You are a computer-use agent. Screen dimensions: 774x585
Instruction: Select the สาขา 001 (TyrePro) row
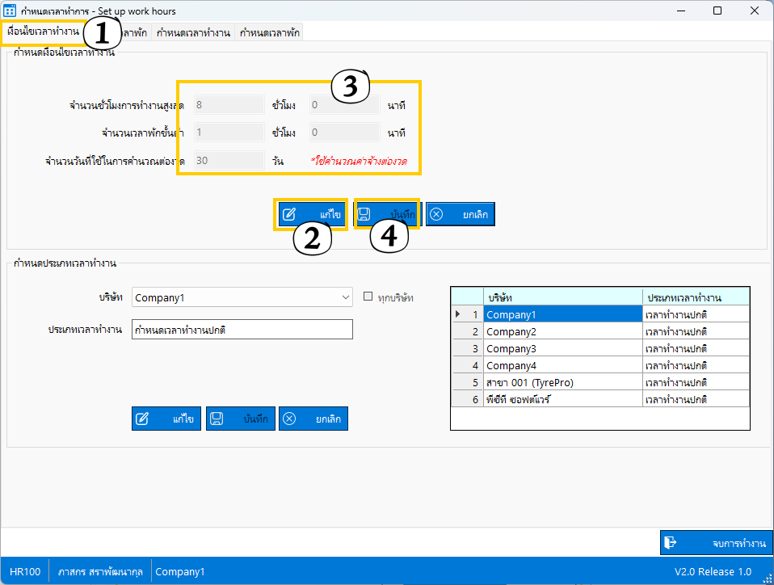pos(562,382)
